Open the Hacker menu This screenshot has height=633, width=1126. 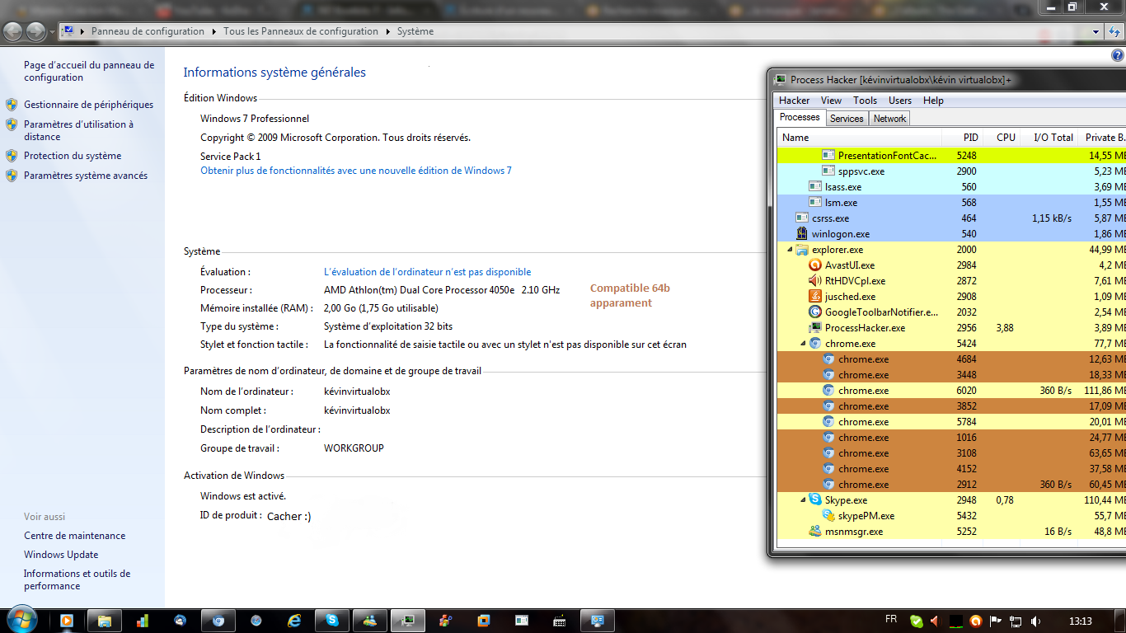pyautogui.click(x=795, y=101)
